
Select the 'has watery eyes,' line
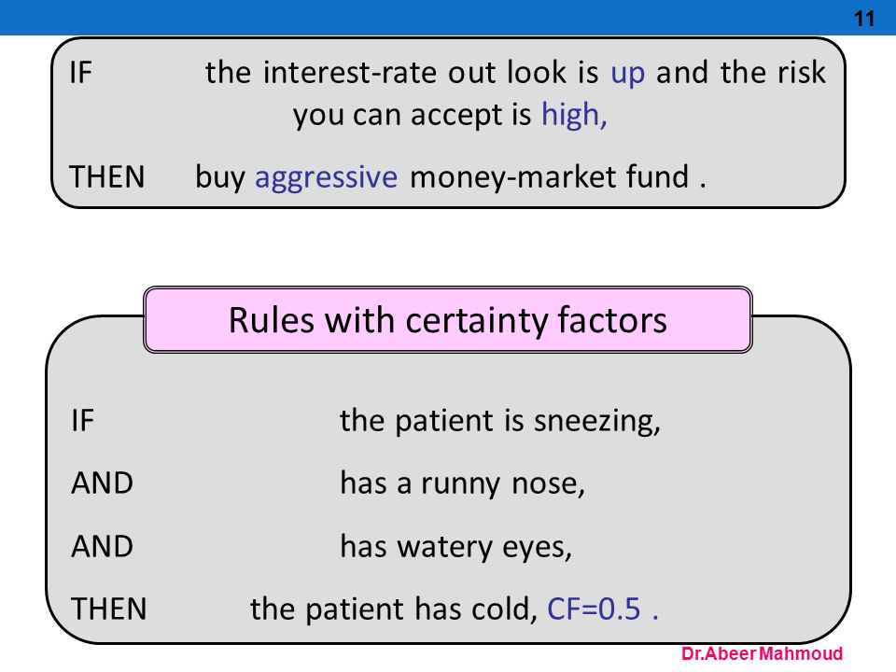click(x=456, y=547)
